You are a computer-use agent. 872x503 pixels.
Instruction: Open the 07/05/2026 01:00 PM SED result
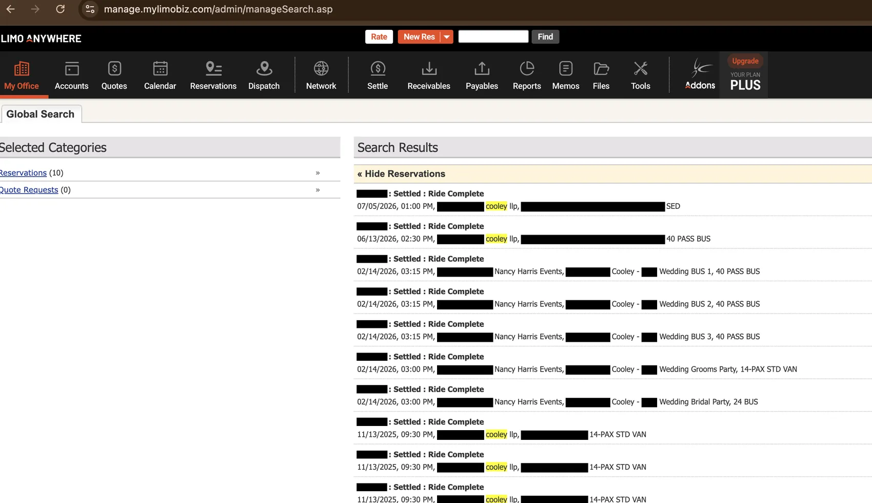click(x=613, y=200)
